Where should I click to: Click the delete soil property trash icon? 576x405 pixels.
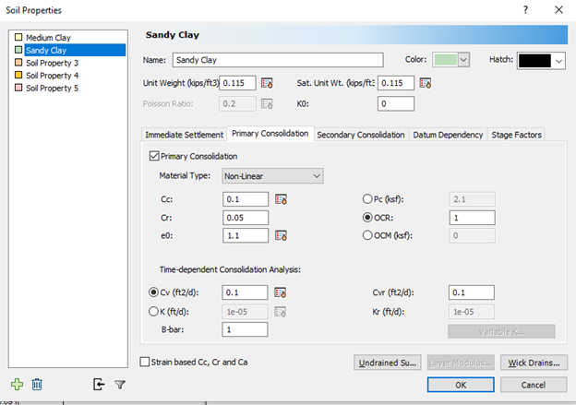[37, 384]
